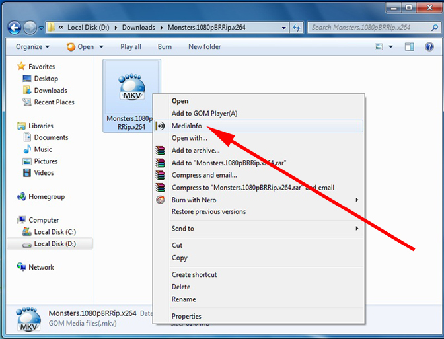
Task: Click the help question mark icon
Action: click(x=427, y=47)
